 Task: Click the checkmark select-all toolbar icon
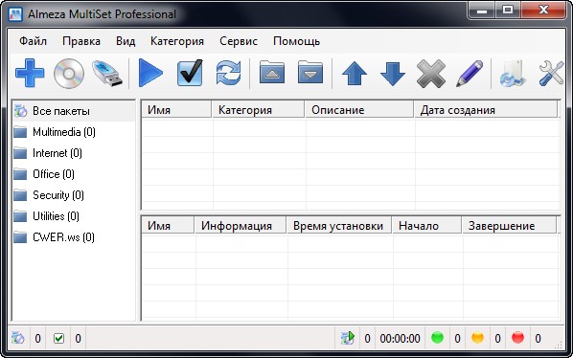pyautogui.click(x=190, y=73)
